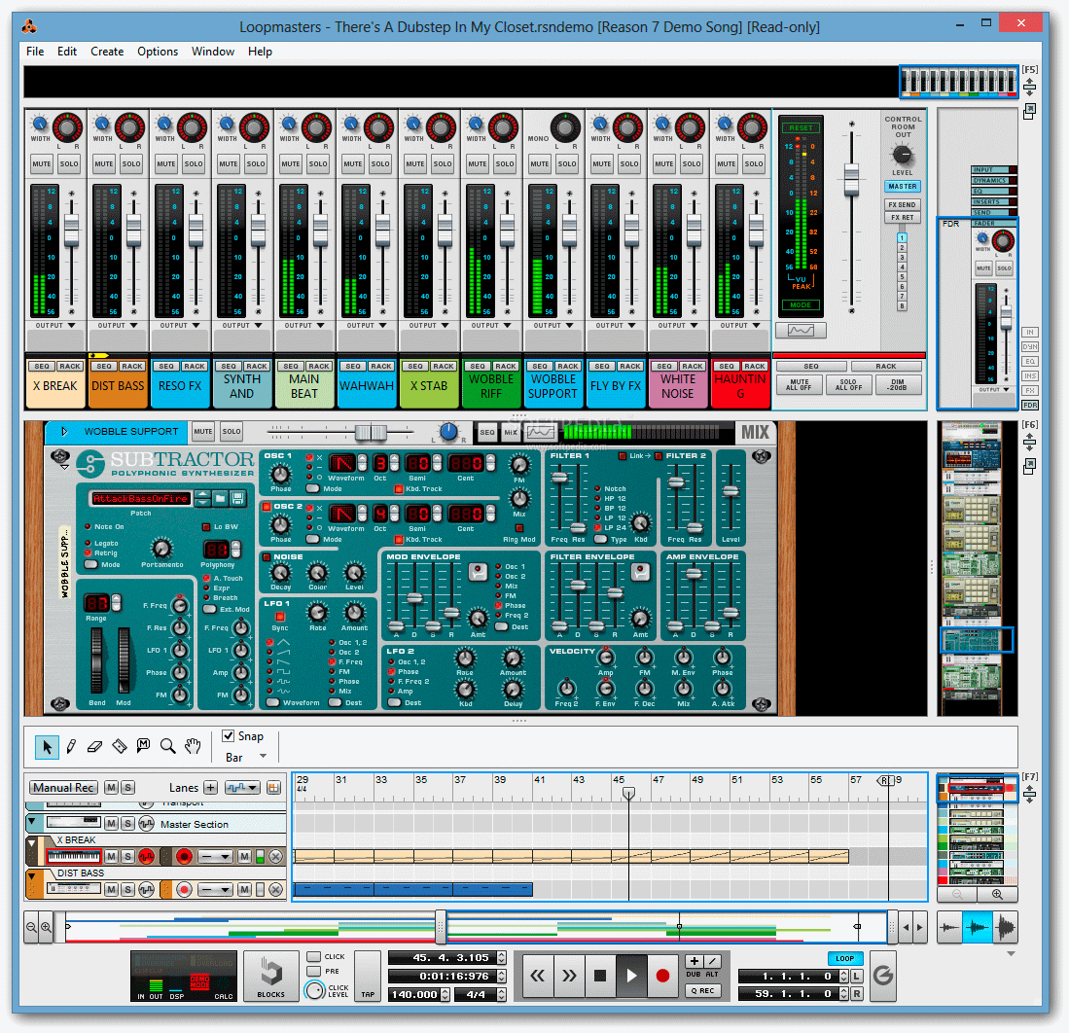1069x1033 pixels.
Task: Adjust the CLICK LEVEL knob on the transport
Action: [x=314, y=992]
